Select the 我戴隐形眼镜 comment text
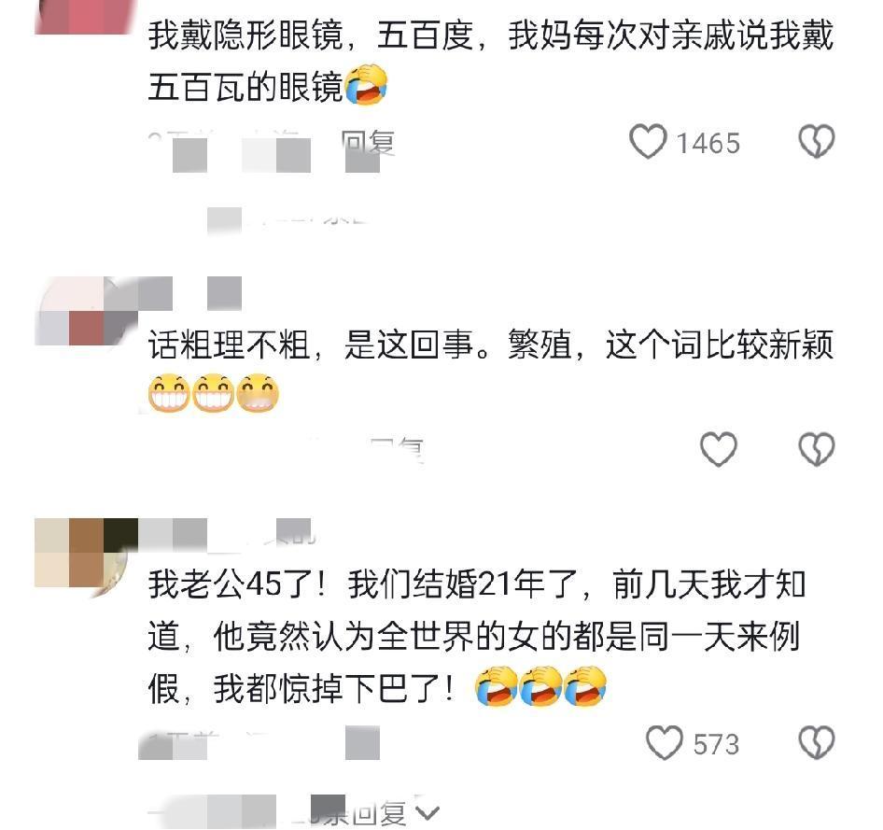This screenshot has width=883, height=830. (491, 61)
